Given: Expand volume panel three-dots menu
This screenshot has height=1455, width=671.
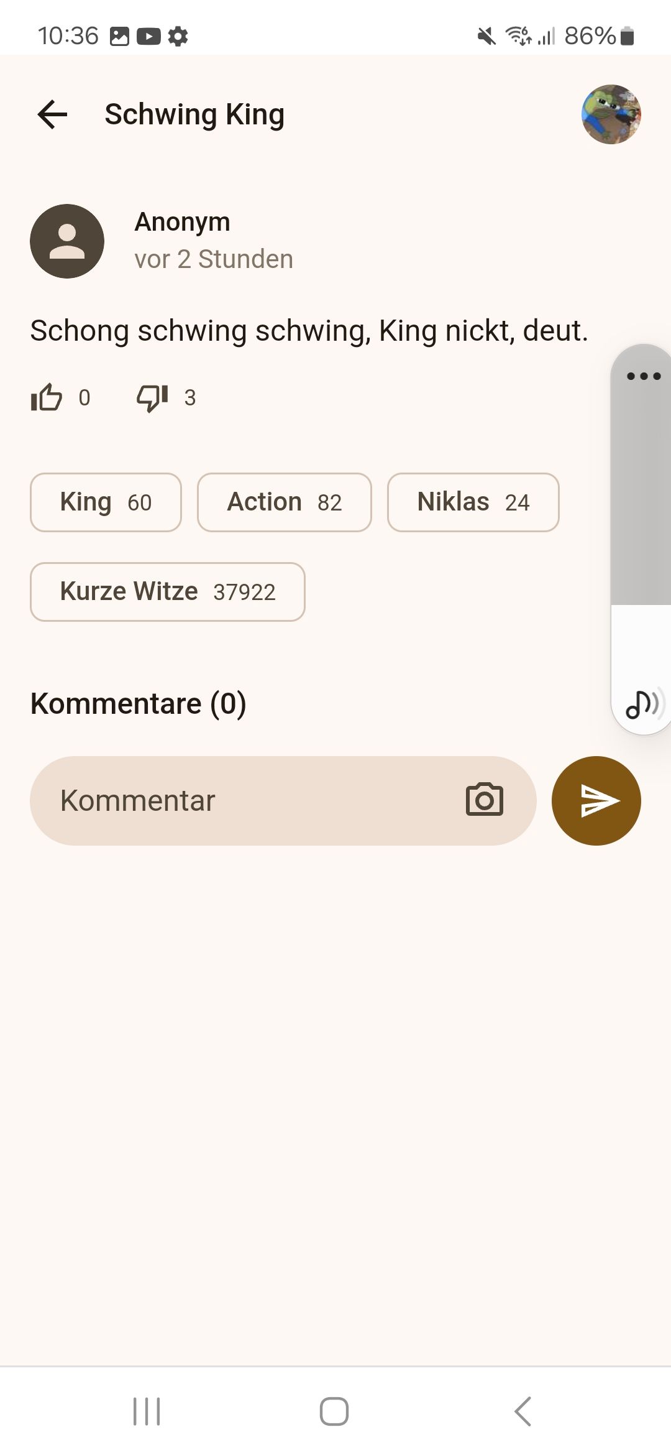Looking at the screenshot, I should pos(644,376).
